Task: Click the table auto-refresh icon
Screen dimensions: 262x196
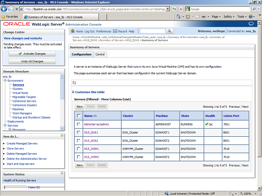Action: (x=74, y=82)
